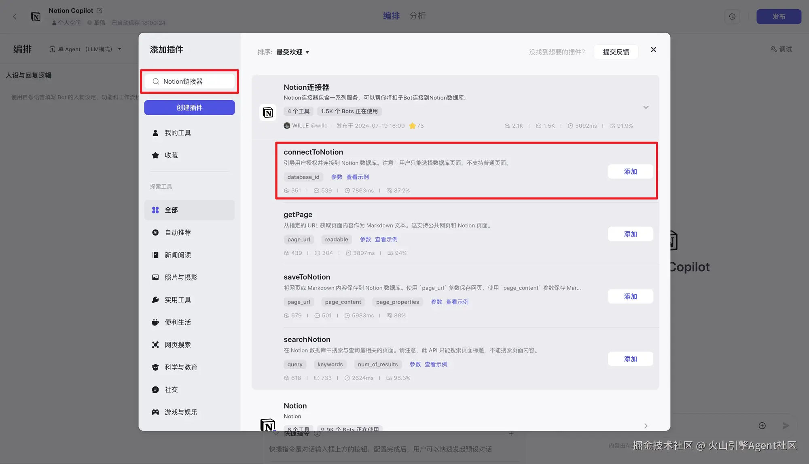Screen dimensions: 809x464
Task: Click 查看示例 link for searchNotion
Action: 436,365
